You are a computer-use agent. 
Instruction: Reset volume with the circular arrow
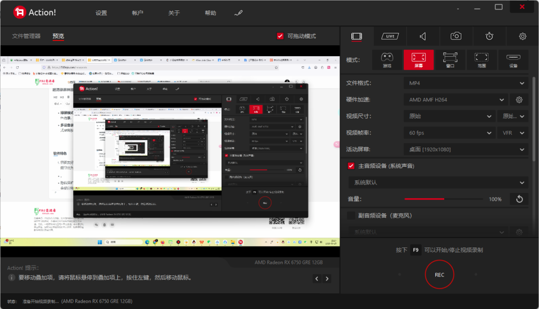(x=519, y=199)
